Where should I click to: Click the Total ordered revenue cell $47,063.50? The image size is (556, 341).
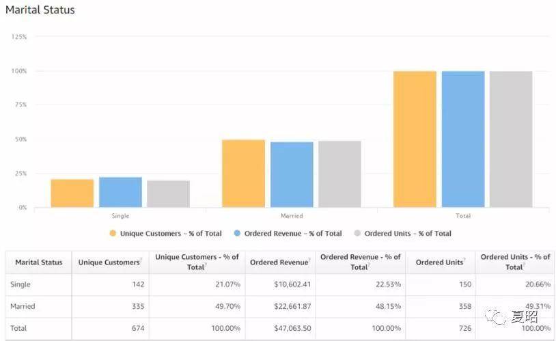[x=292, y=328]
